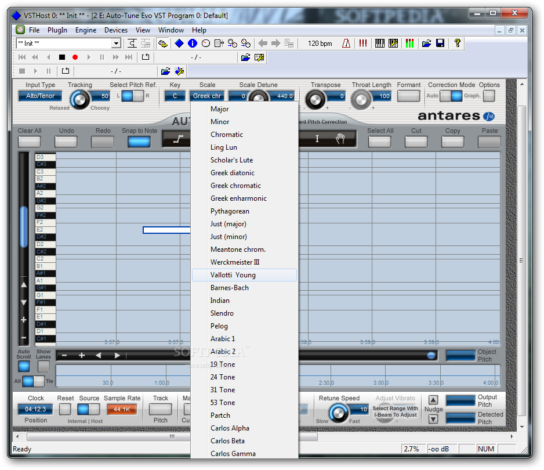544x470 pixels.
Task: Click the vertical pitch-range scrollbar thumb
Action: point(24,226)
